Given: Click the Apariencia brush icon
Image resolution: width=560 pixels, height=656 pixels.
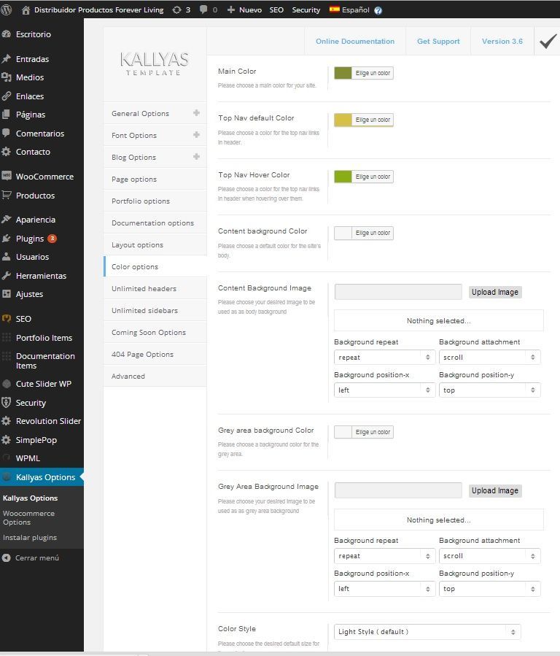Looking at the screenshot, I should click(x=7, y=219).
